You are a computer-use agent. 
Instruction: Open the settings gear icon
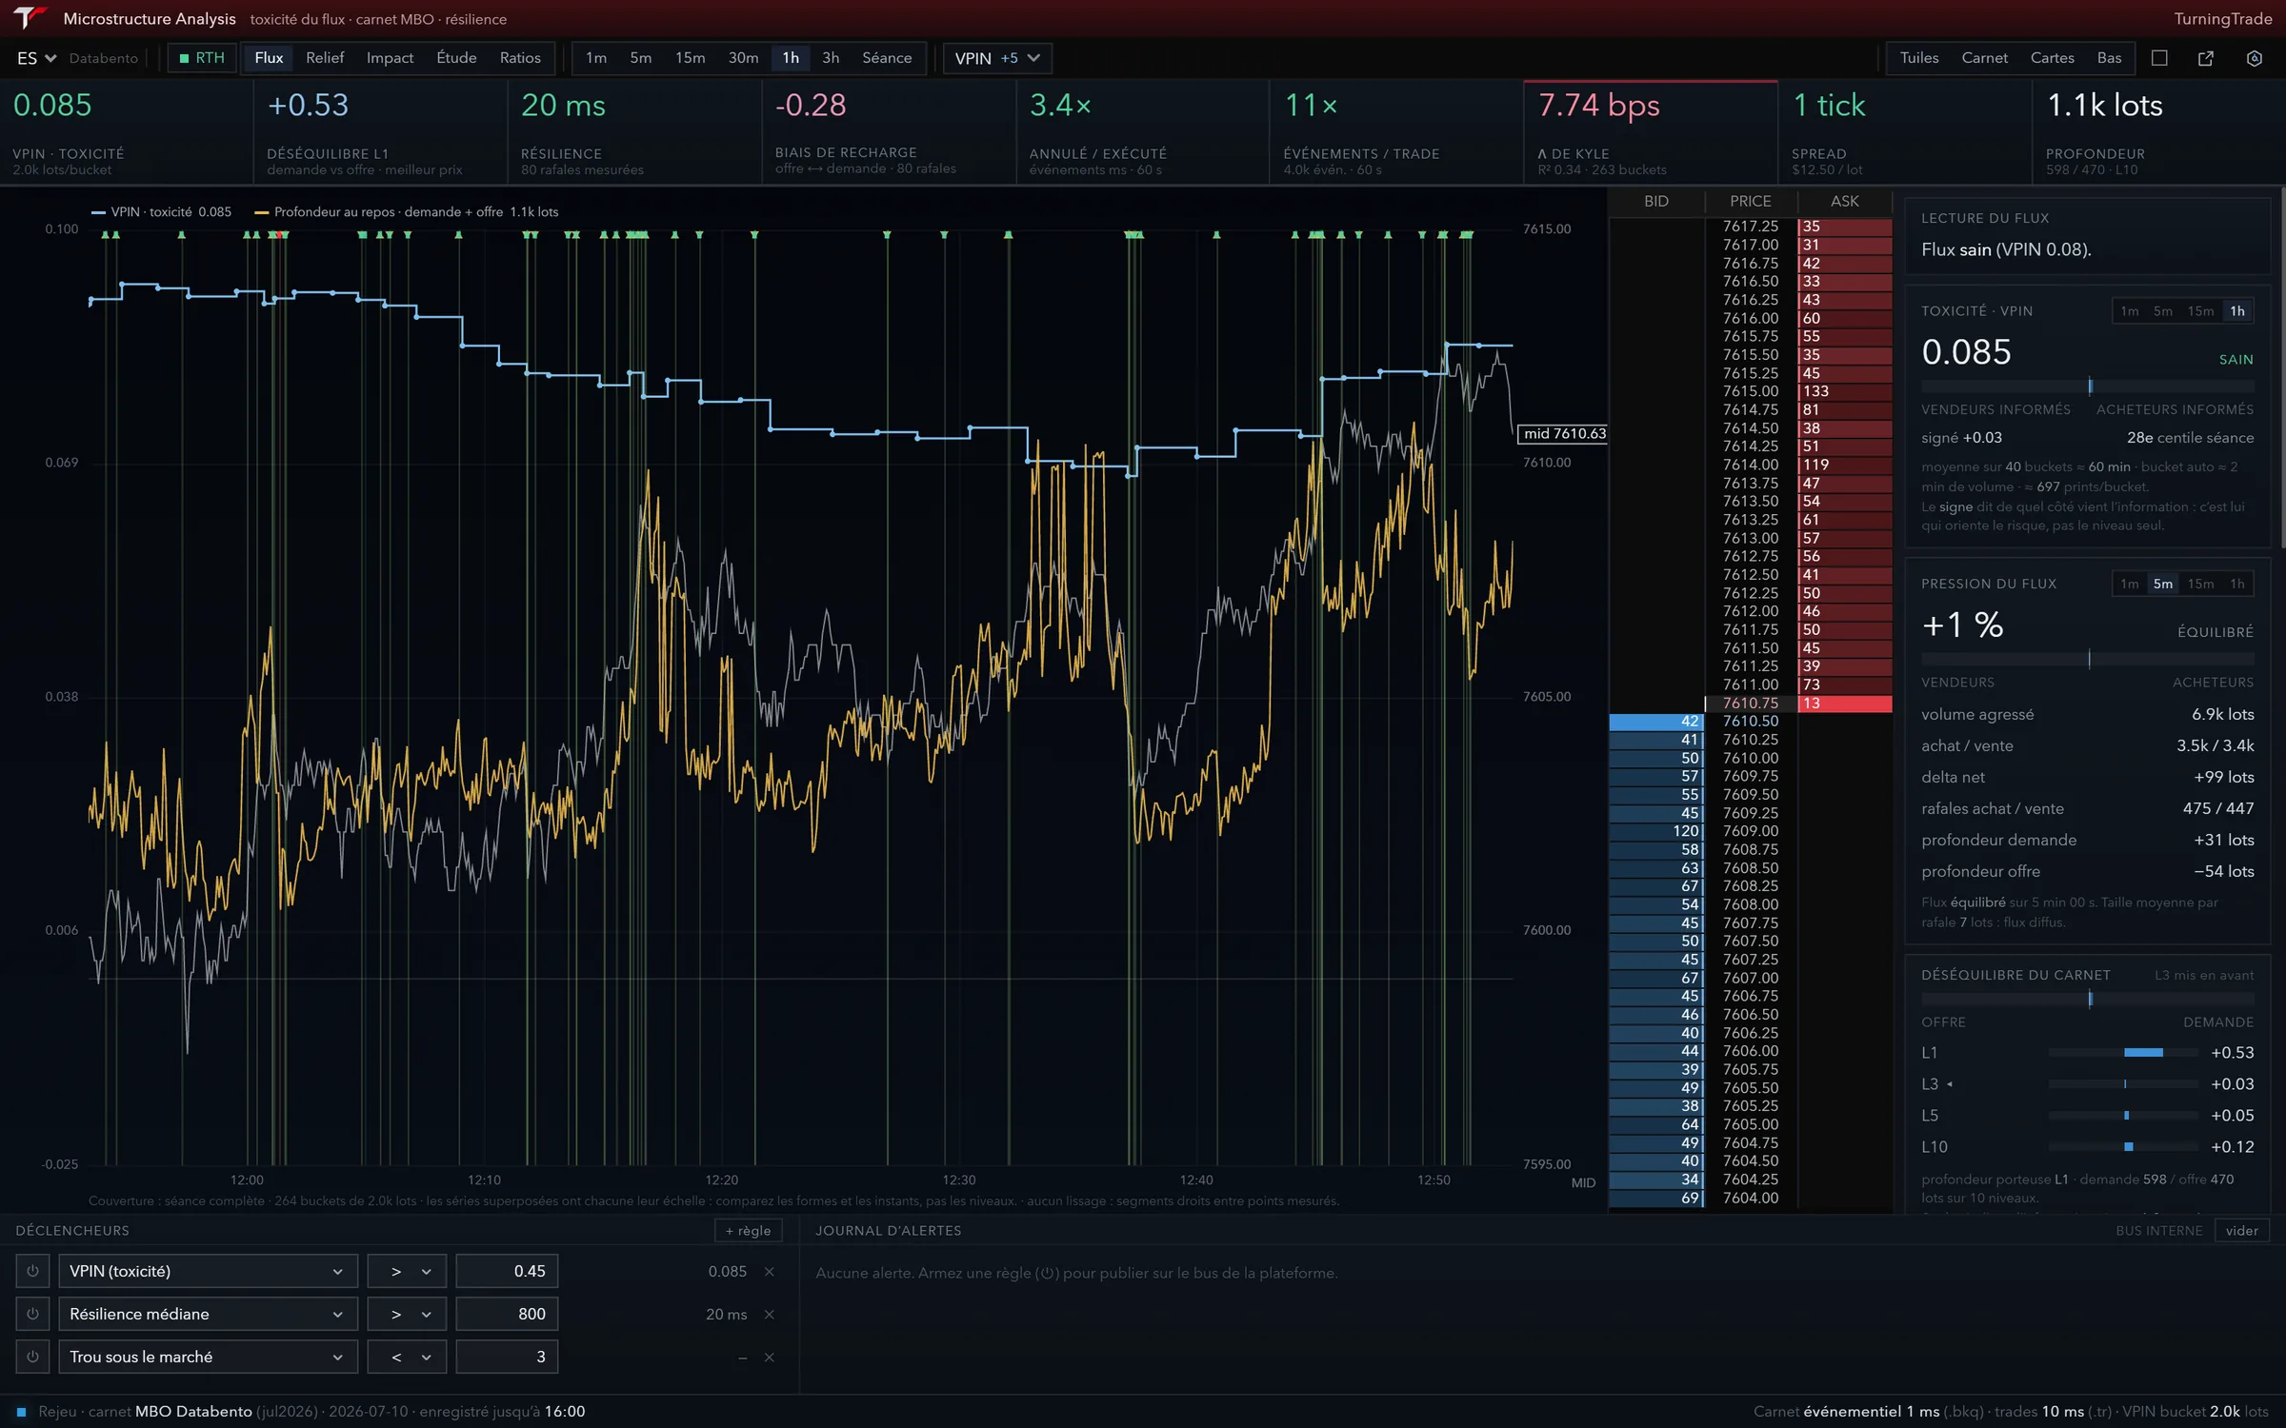tap(2254, 58)
